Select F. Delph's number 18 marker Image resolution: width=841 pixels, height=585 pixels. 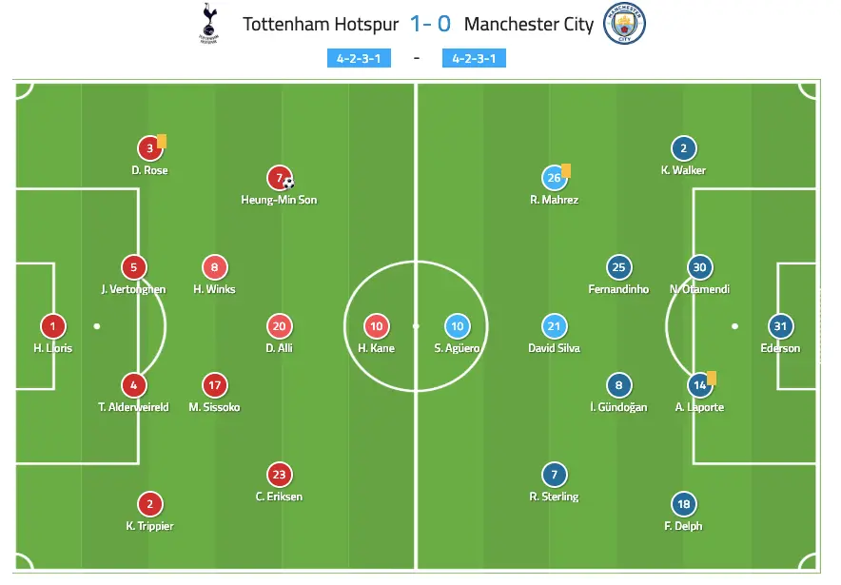pyautogui.click(x=682, y=504)
